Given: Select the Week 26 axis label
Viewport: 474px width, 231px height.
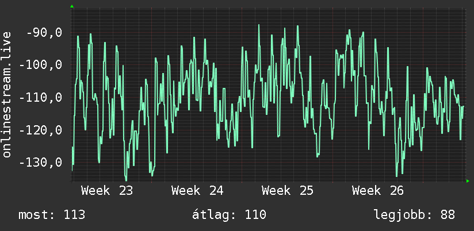Looking at the screenshot, I should coord(378,191).
